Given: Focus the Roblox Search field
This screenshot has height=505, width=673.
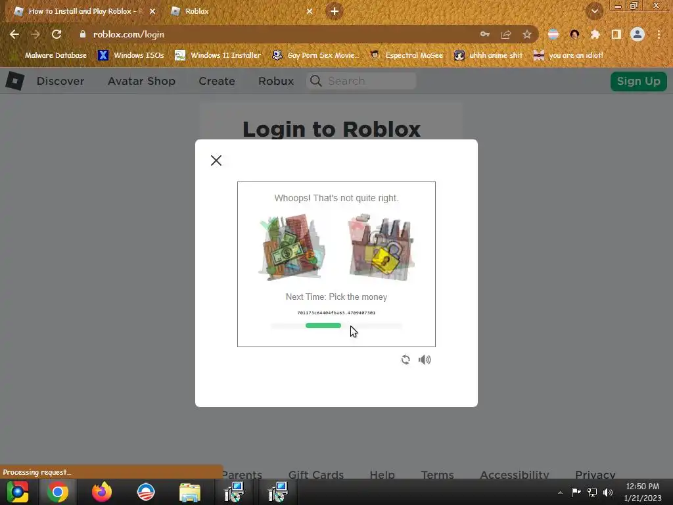Looking at the screenshot, I should (361, 81).
